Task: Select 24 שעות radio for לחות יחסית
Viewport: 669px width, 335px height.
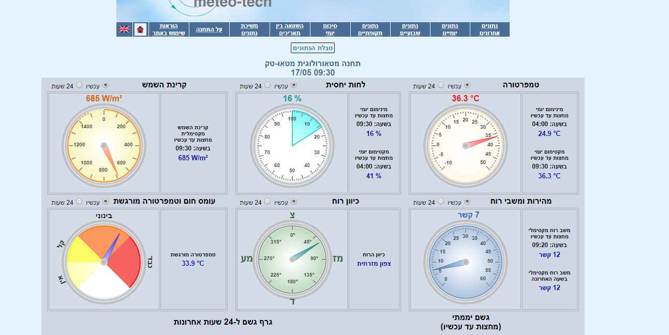Action: pos(267,85)
